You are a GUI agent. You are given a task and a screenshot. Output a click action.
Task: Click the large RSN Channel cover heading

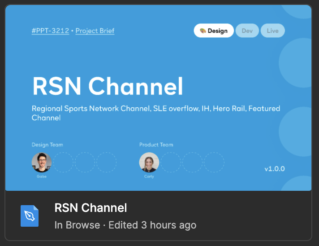[108, 86]
